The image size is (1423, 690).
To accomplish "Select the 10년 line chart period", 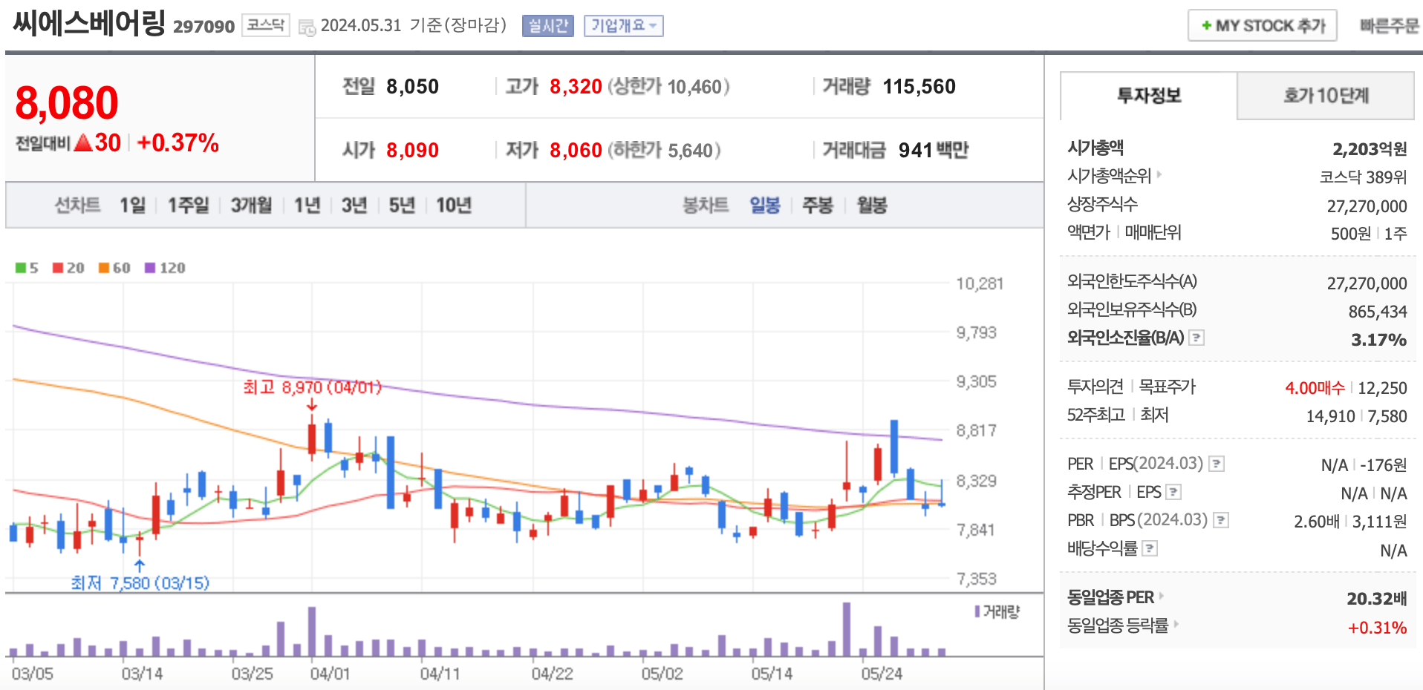I will click(454, 205).
